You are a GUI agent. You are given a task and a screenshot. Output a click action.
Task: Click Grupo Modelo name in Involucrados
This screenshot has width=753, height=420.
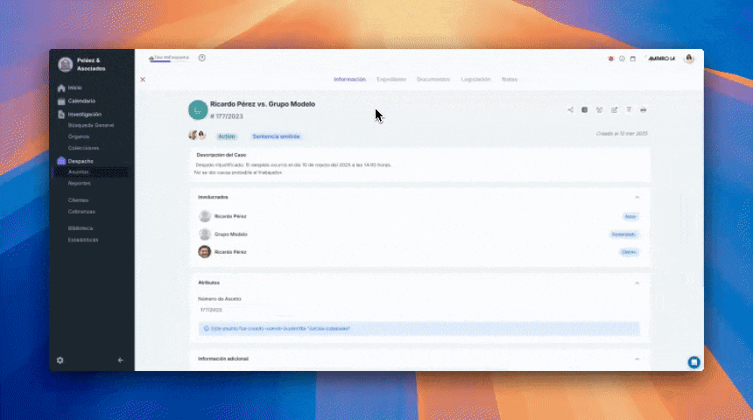tap(231, 234)
